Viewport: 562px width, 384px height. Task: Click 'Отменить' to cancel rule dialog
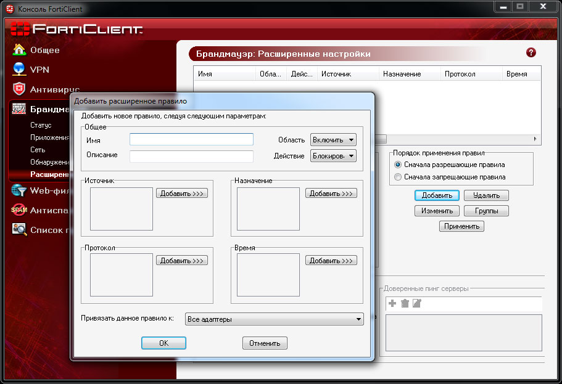265,343
